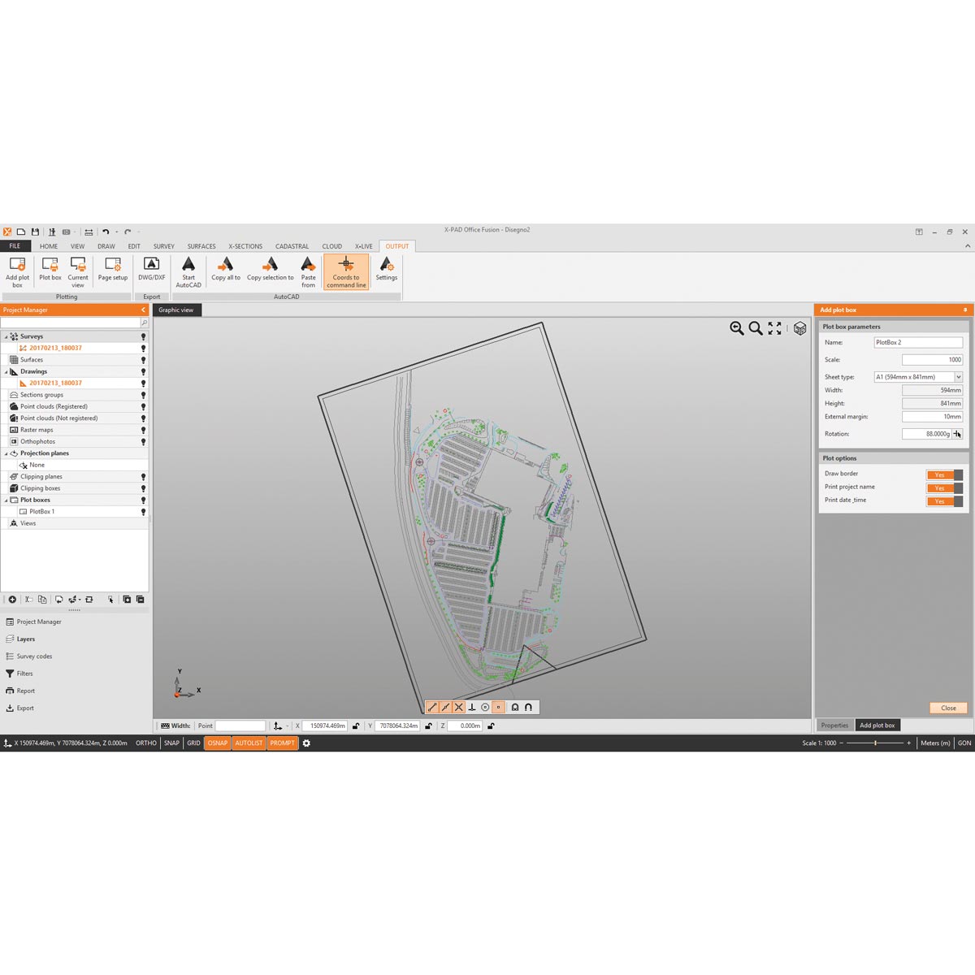This screenshot has height=975, width=975.
Task: Open the Sheet type dropdown
Action: point(959,377)
